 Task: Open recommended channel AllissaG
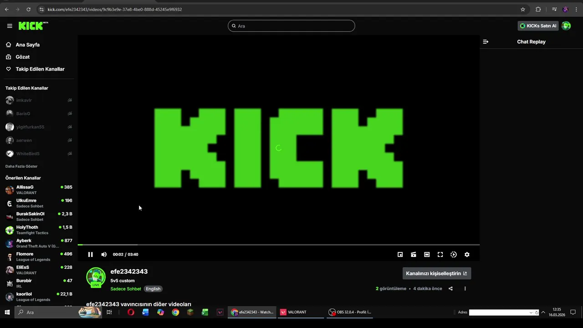click(39, 190)
